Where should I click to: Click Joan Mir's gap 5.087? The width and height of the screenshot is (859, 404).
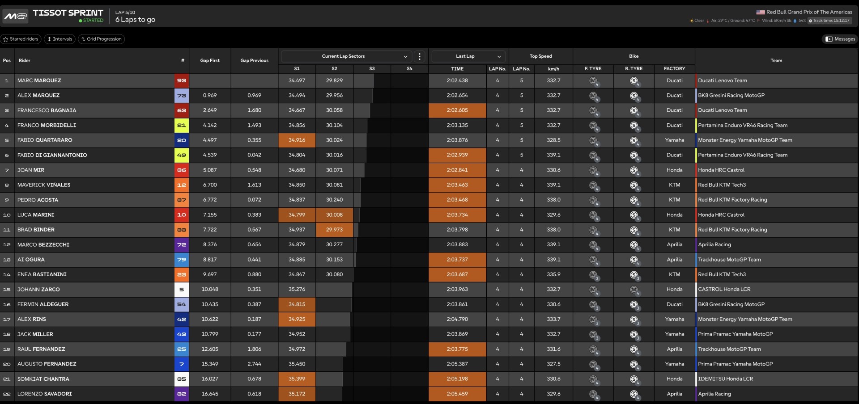tap(210, 170)
